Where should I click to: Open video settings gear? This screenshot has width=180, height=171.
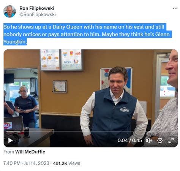click(x=160, y=140)
